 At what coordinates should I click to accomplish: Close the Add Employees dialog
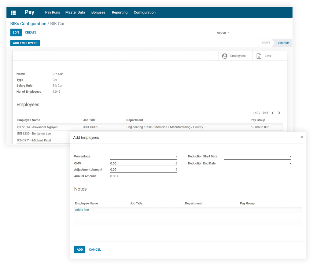click(302, 137)
